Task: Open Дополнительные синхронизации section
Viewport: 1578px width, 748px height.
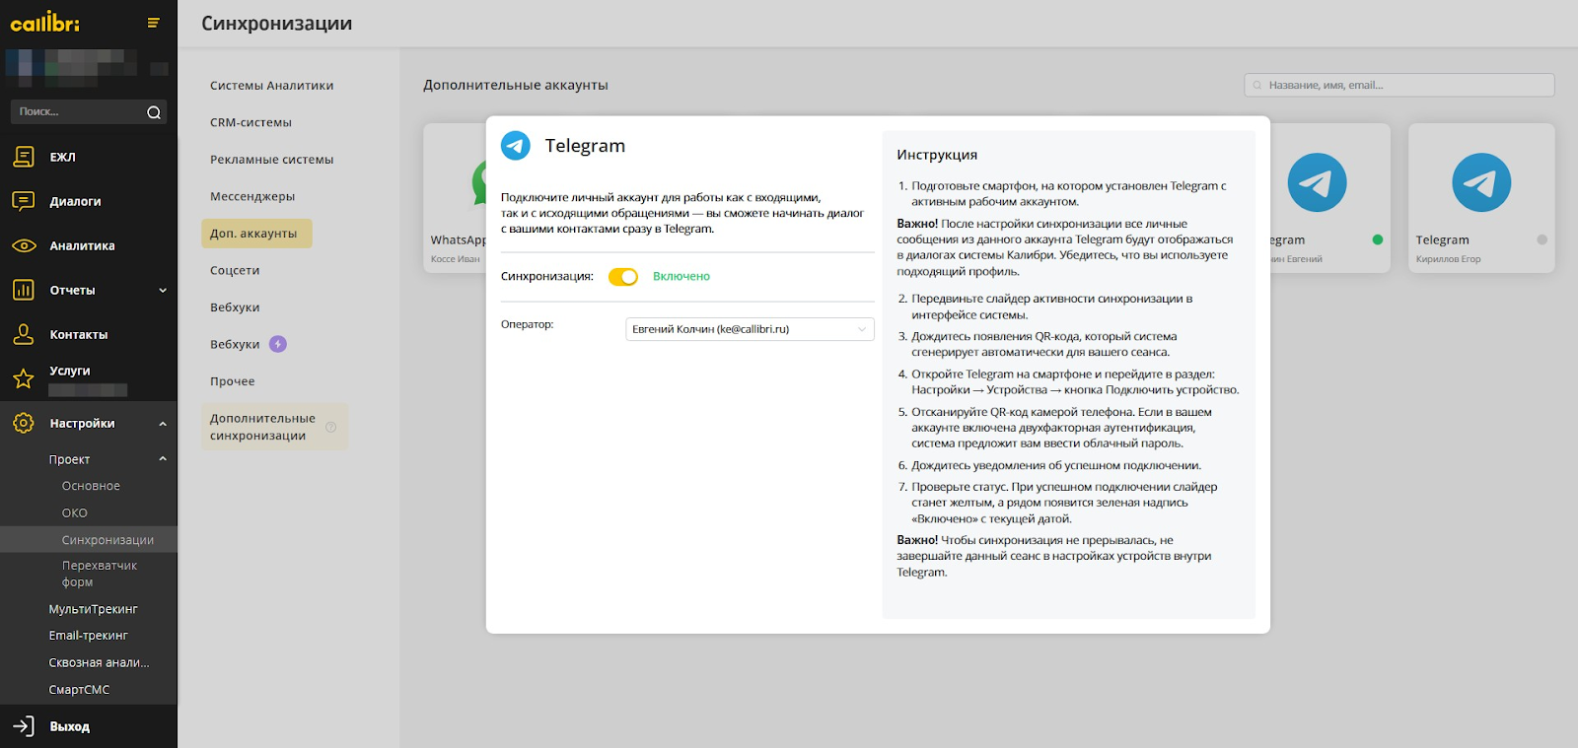Action: click(x=263, y=427)
